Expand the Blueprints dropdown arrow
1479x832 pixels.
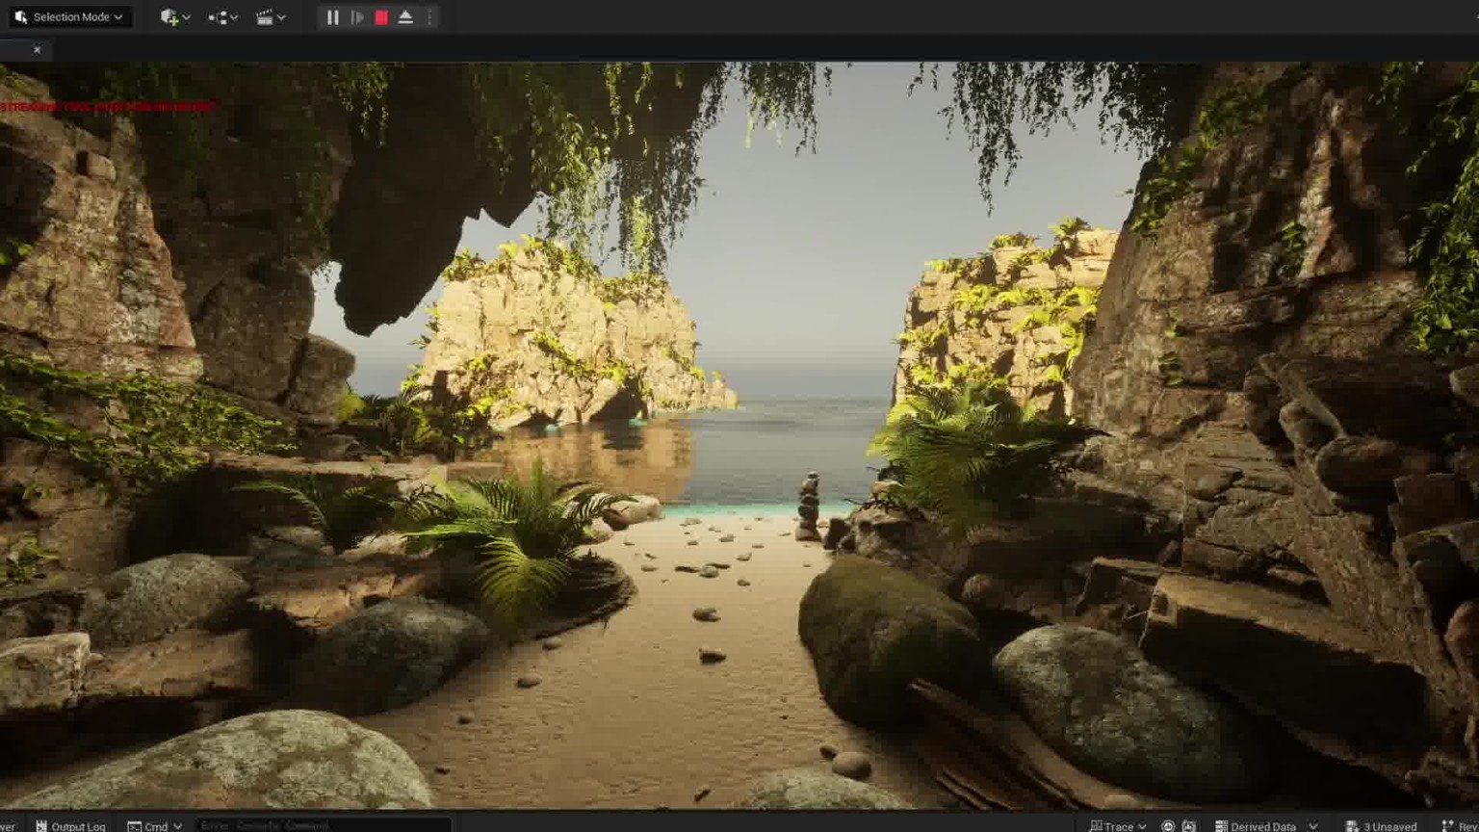click(234, 17)
